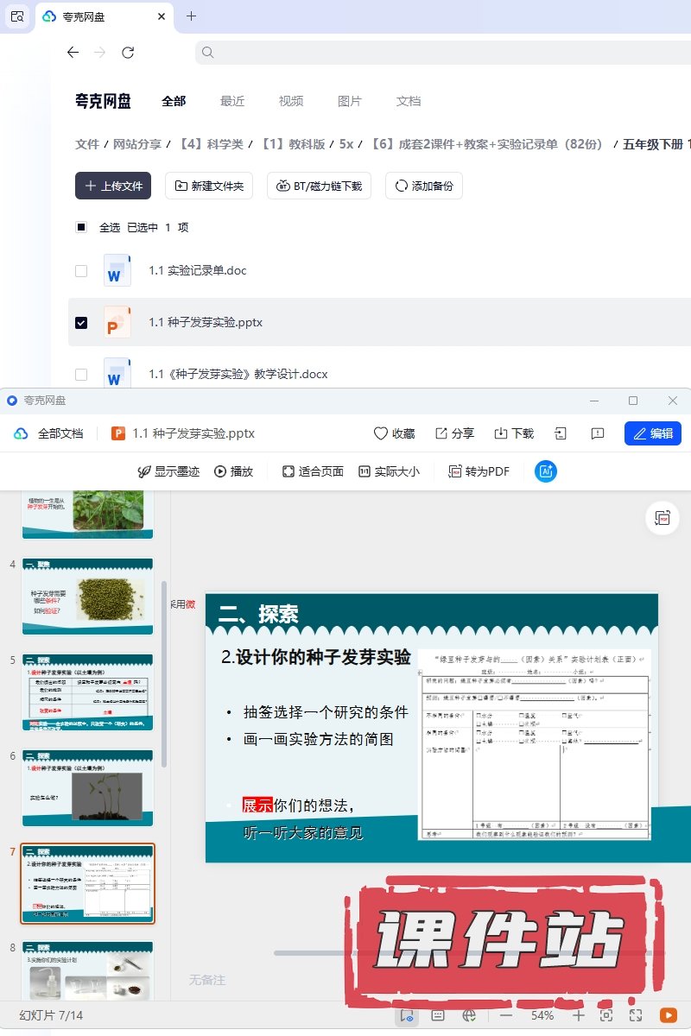Click the 上传文件 button
Image resolution: width=691 pixels, height=1036 pixels.
(113, 186)
